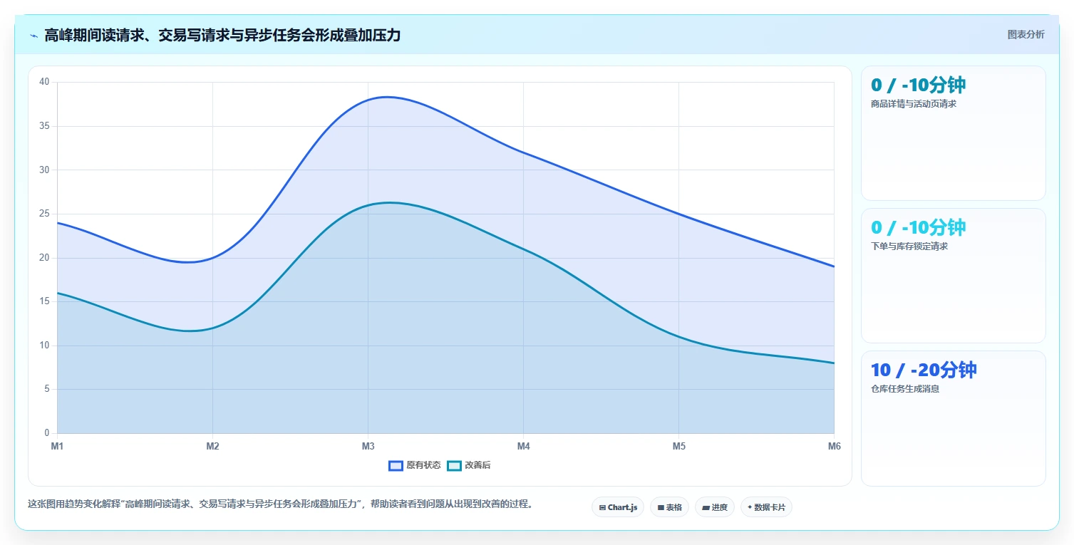
Task: Click the 10 / -20分钟 value
Action: (x=924, y=370)
